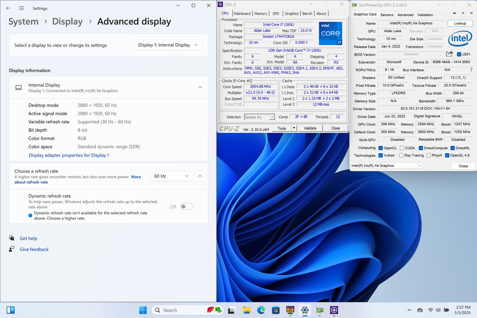The height and width of the screenshot is (318, 477).
Task: Click the Internal Display monitor icon
Action: 18,88
